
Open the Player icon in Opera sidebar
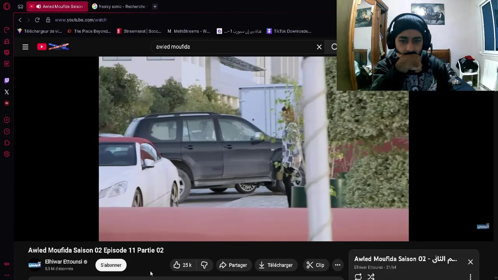click(7, 120)
